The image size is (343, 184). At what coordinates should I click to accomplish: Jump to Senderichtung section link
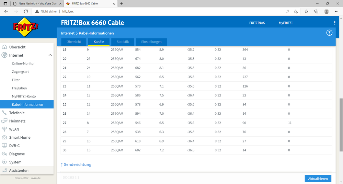pyautogui.click(x=76, y=164)
